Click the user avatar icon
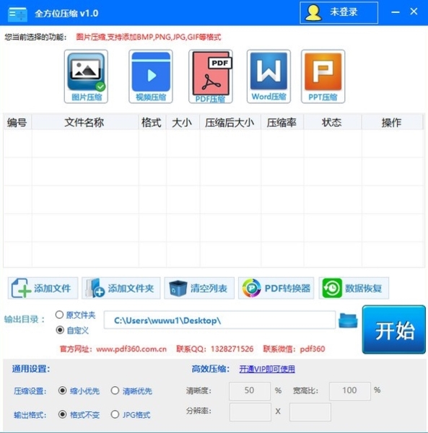Viewport: 428px width, 433px height. (x=313, y=13)
